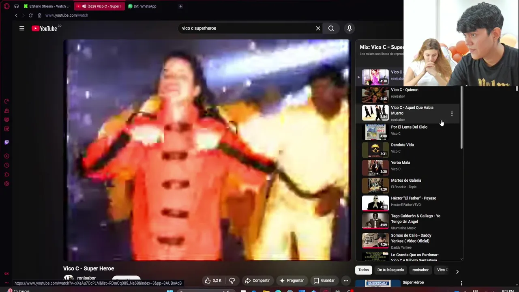Open three-dot menu beside Aquel Que Habia Muerto
This screenshot has width=519, height=292.
pyautogui.click(x=452, y=114)
